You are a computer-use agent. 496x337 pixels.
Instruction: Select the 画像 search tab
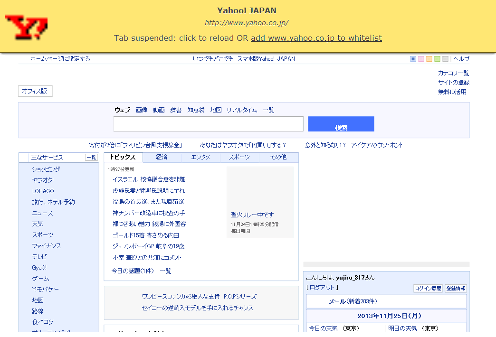142,110
